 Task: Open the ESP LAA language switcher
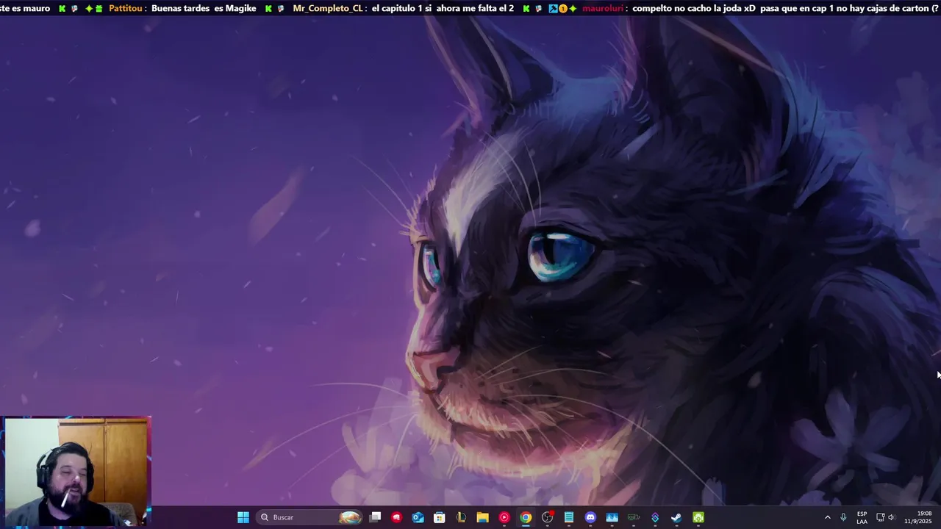point(862,517)
